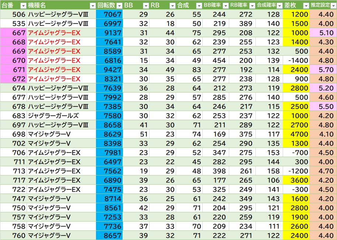Select the 合成 cell showing 83
337x240 pixels.
tap(189, 70)
